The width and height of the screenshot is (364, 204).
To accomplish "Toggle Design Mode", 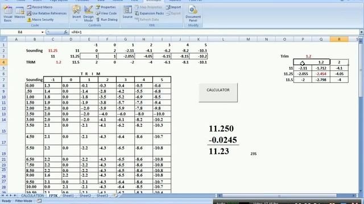I will pyautogui.click(x=88, y=14).
